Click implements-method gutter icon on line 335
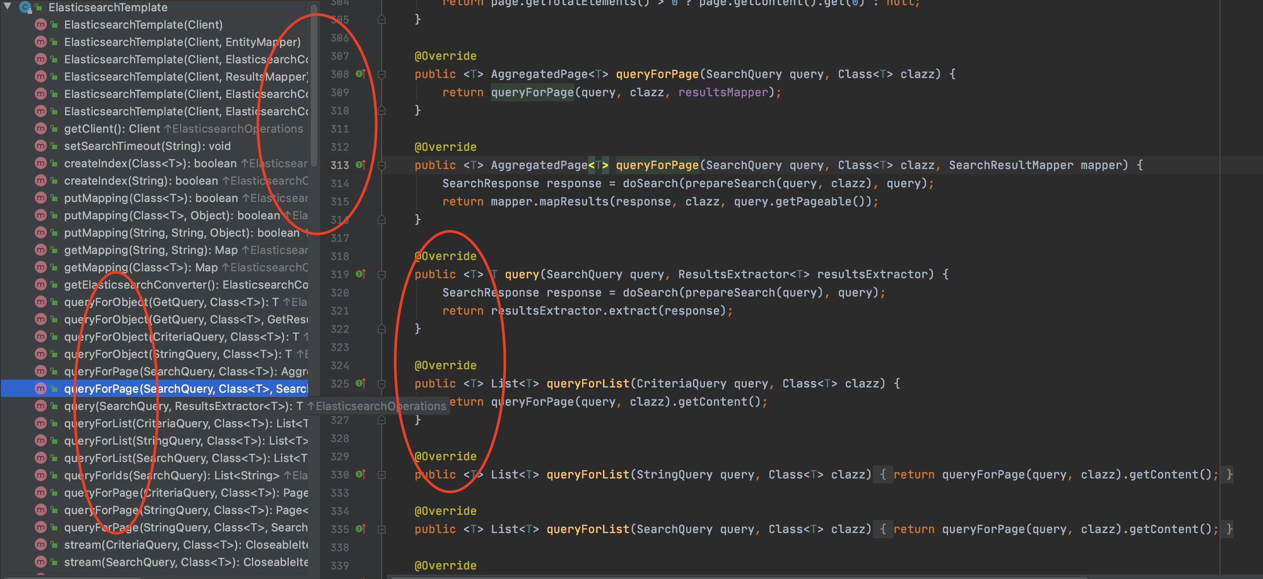Viewport: 1263px width, 579px height. [x=360, y=529]
